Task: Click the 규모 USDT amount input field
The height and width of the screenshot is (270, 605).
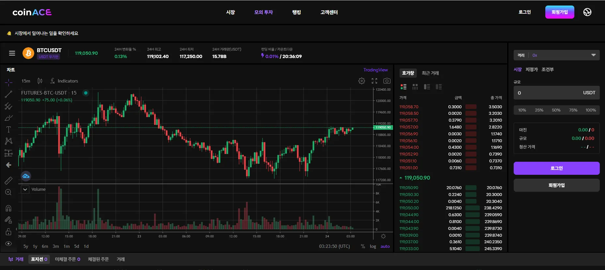Action: (x=548, y=93)
